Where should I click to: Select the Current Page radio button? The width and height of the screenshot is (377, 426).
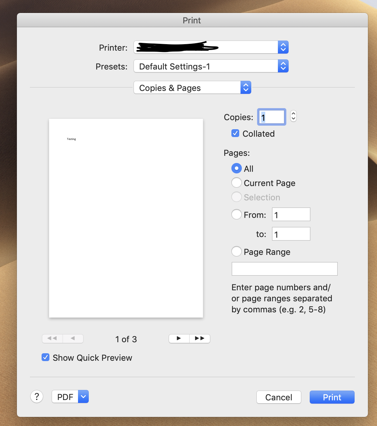[236, 182]
